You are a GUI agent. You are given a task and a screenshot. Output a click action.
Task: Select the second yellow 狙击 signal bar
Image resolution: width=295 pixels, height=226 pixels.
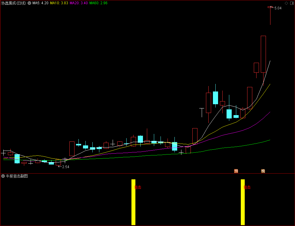243,202
